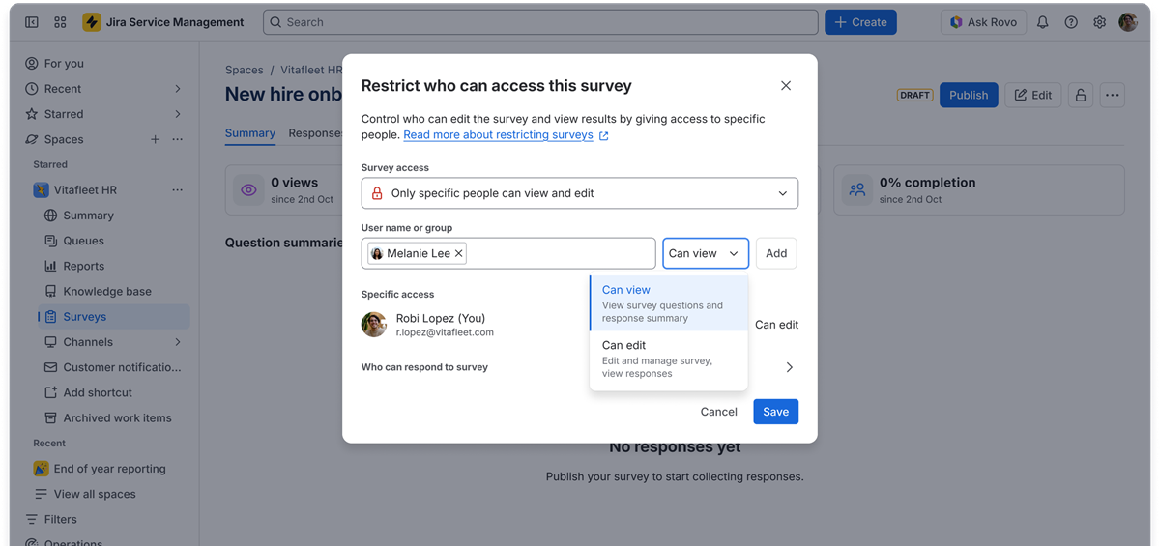The height and width of the screenshot is (546, 1160).
Task: Open notifications bell icon
Action: click(1042, 22)
